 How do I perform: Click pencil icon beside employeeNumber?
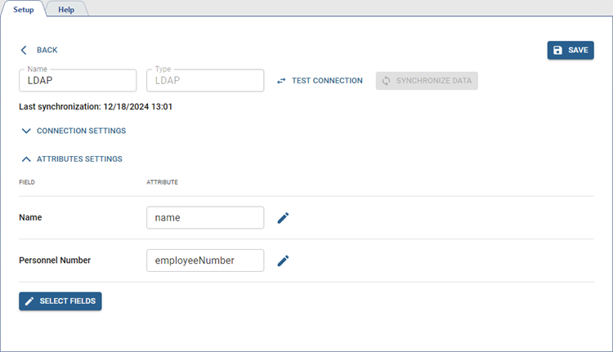pyautogui.click(x=283, y=261)
